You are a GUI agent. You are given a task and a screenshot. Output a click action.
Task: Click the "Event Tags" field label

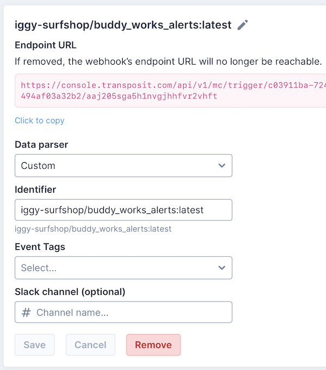click(40, 246)
